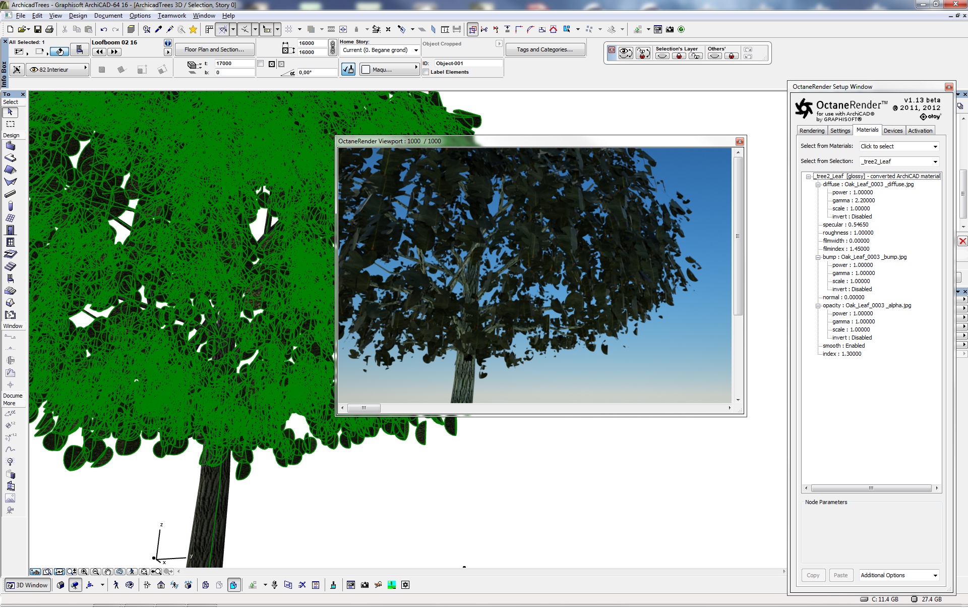Screen dimensions: 968x608
Task: Click the Octane viewport vertical scrollbar
Action: point(738,236)
